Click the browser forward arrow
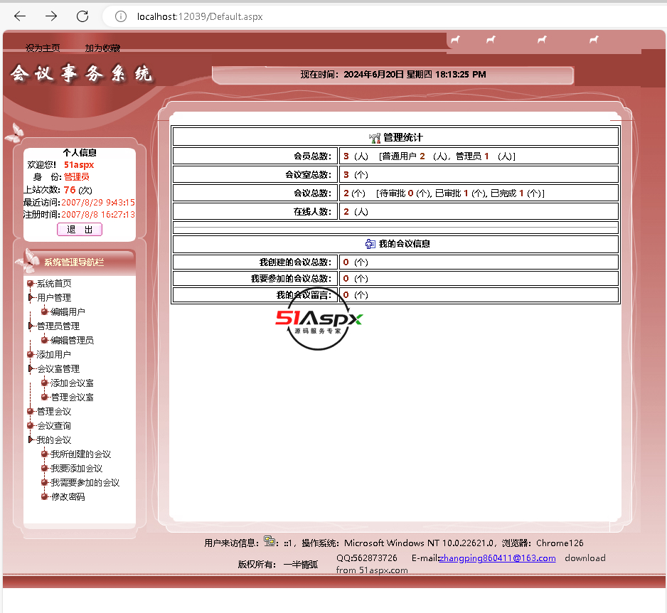Image resolution: width=667 pixels, height=613 pixels. pos(51,16)
